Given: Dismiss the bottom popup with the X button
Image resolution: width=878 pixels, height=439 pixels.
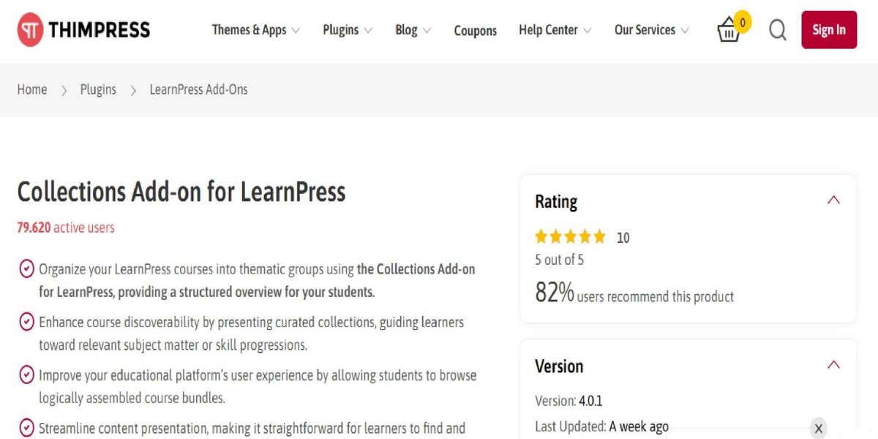Looking at the screenshot, I should pos(819,428).
